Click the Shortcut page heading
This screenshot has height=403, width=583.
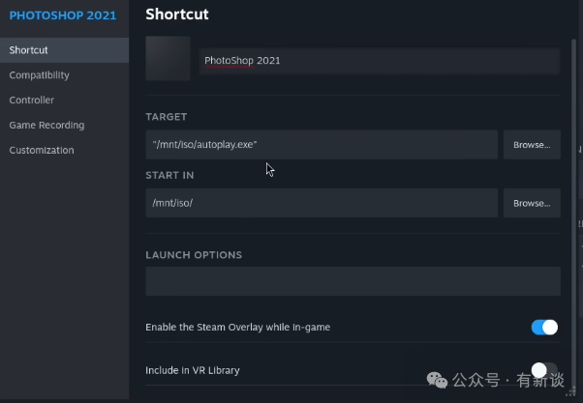pos(177,14)
